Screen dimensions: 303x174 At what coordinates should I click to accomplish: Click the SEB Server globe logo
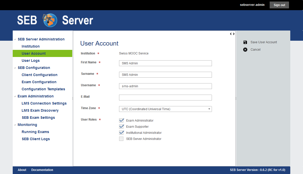(50, 20)
